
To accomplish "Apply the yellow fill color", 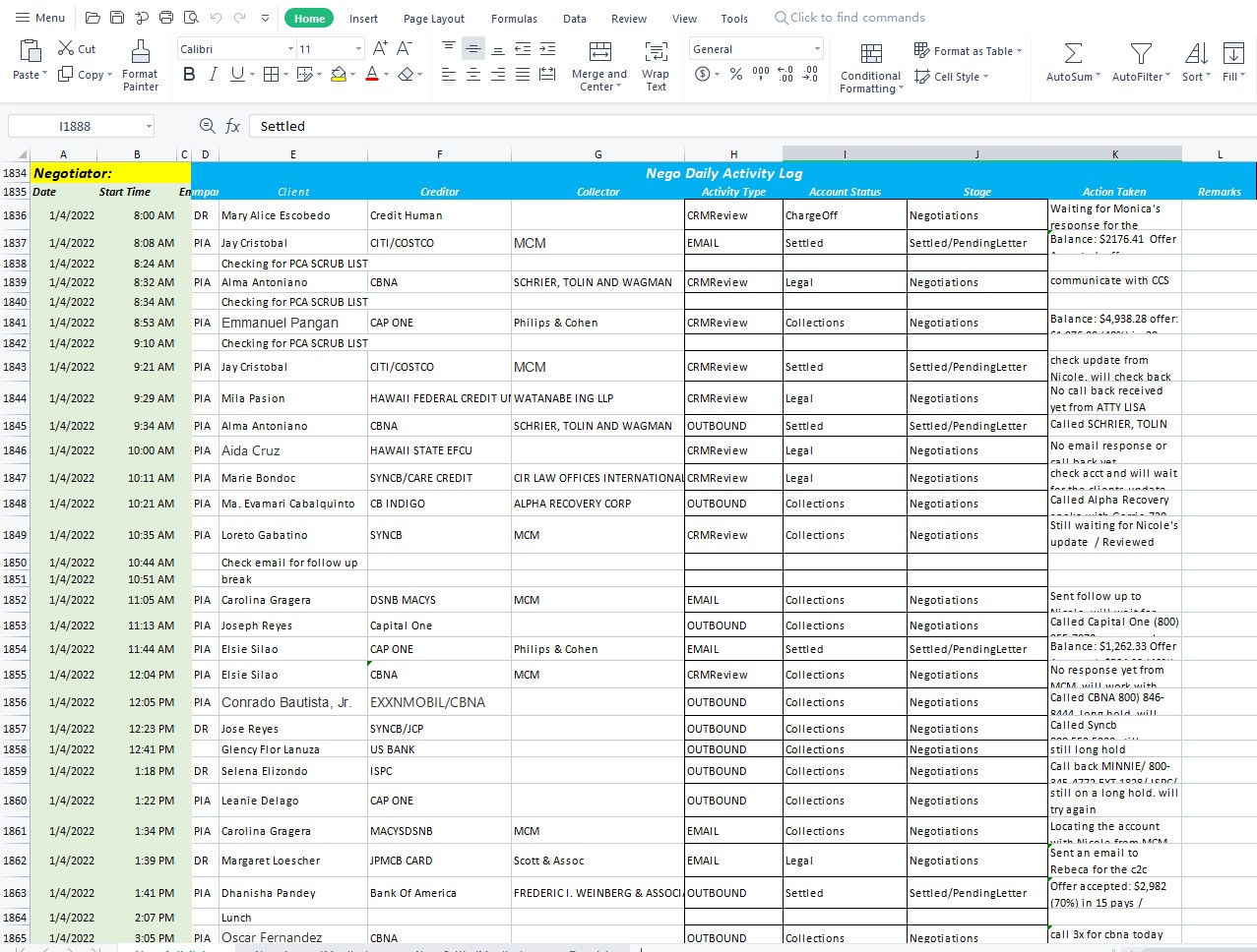I will coord(339,74).
